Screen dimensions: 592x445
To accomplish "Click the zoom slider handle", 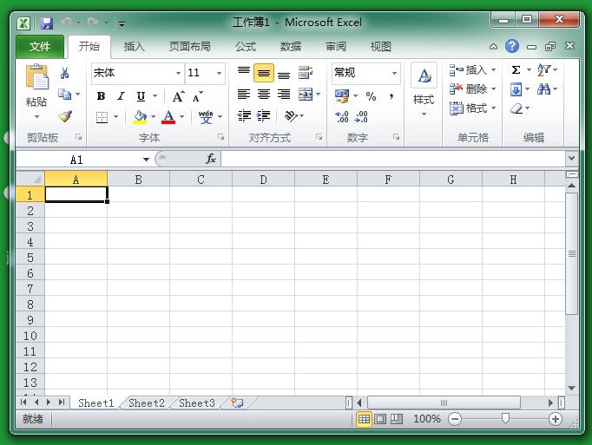I will pyautogui.click(x=505, y=419).
